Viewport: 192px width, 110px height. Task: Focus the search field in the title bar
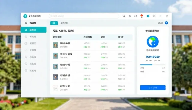[84, 16]
